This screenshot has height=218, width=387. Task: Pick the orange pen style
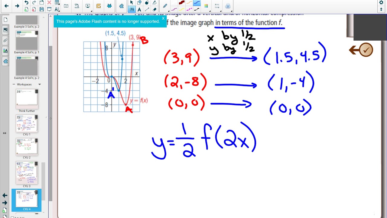[x=189, y=3]
